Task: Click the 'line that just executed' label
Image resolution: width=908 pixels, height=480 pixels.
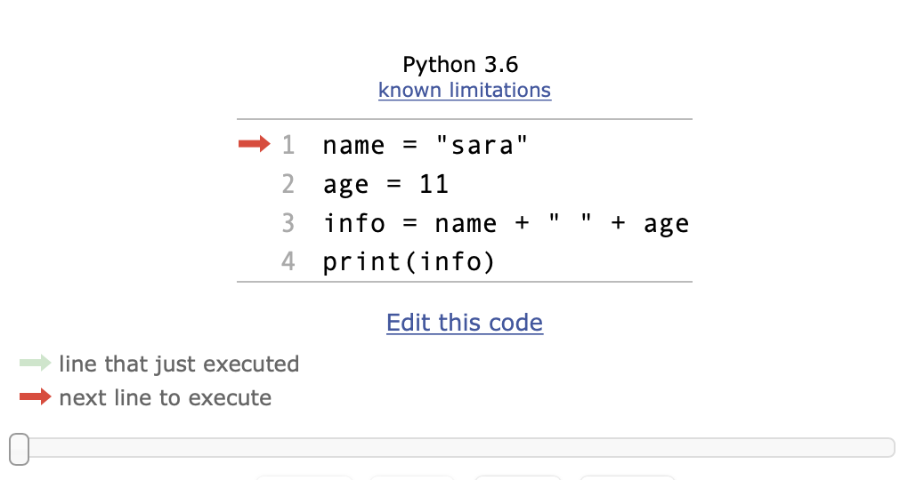Action: click(179, 364)
